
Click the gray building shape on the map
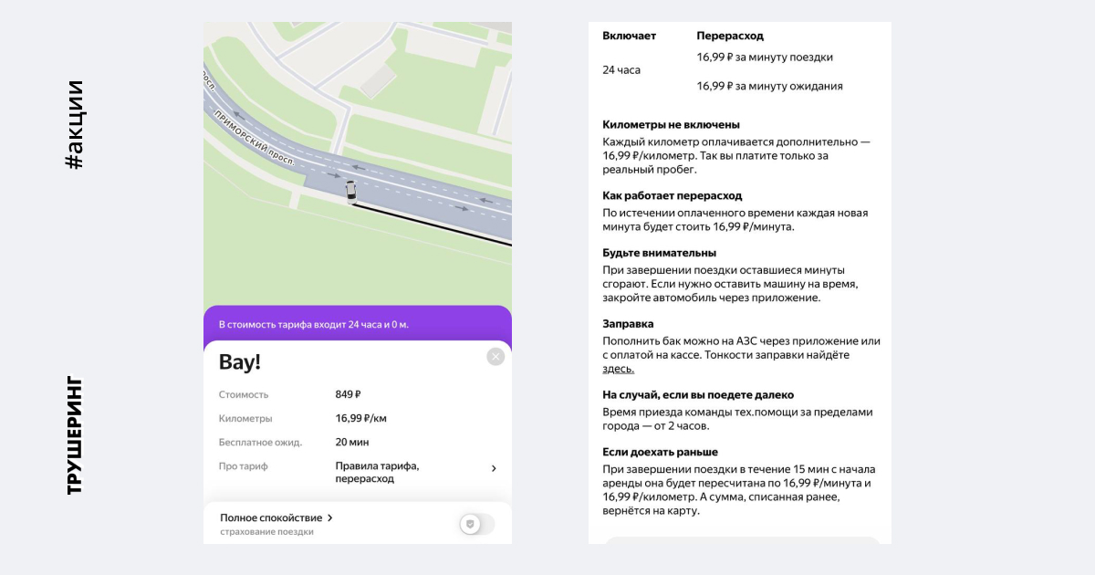(378, 80)
